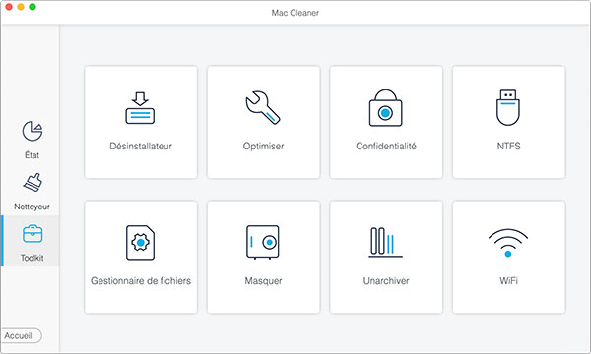Viewport: 591px width, 354px height.
Task: Click the Masquer safe icon
Action: (263, 242)
